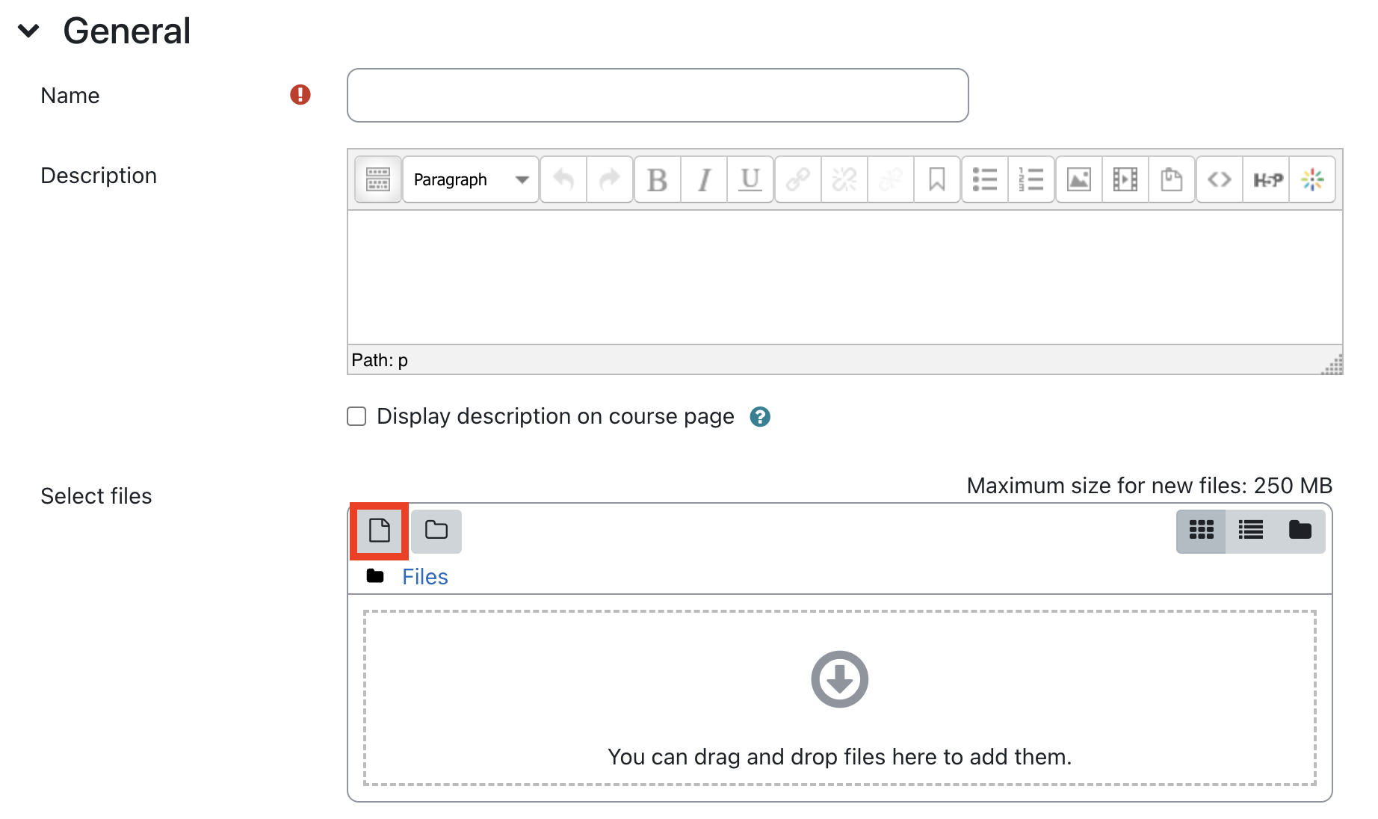
Task: Click the unordered bullet list icon
Action: [984, 179]
